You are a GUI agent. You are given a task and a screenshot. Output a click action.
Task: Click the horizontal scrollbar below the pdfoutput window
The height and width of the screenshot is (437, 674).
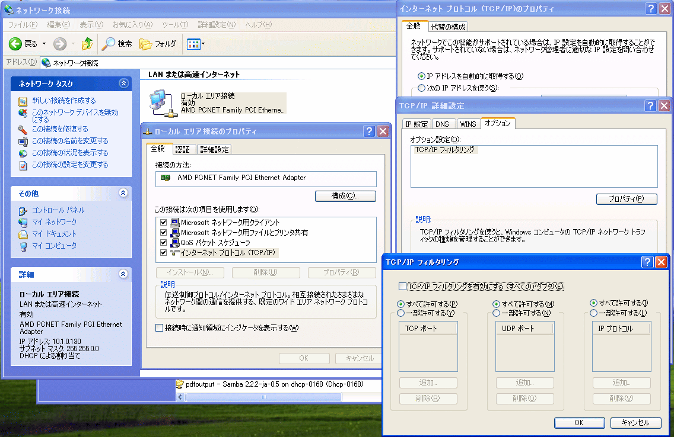click(267, 396)
